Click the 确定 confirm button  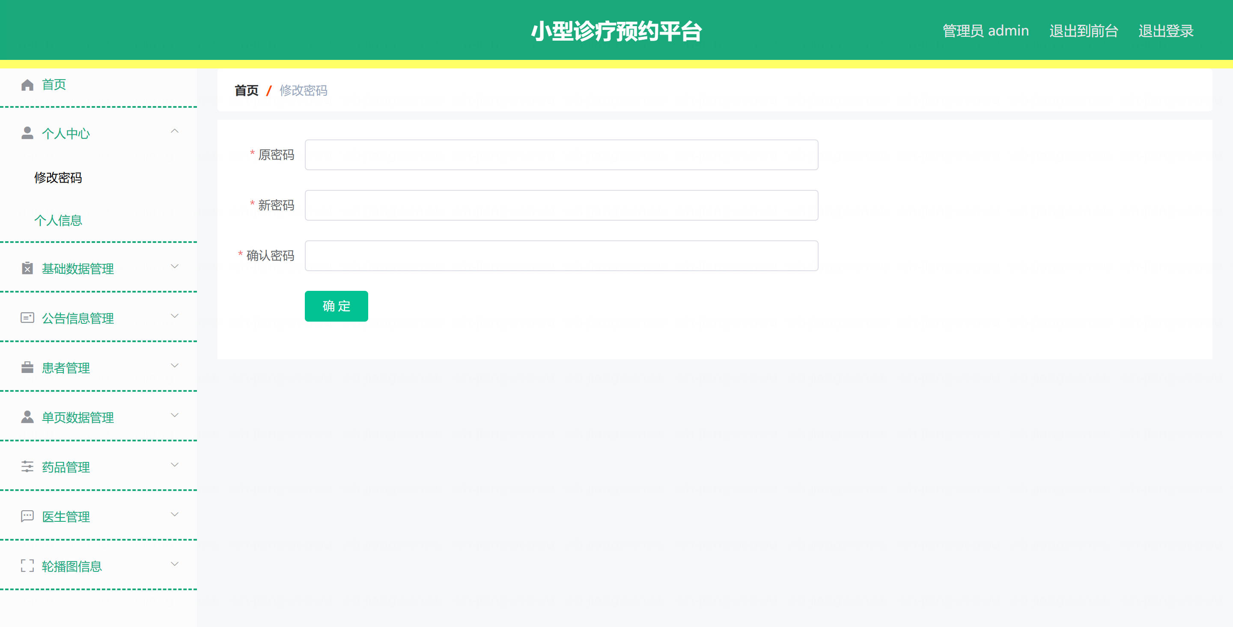pyautogui.click(x=337, y=306)
